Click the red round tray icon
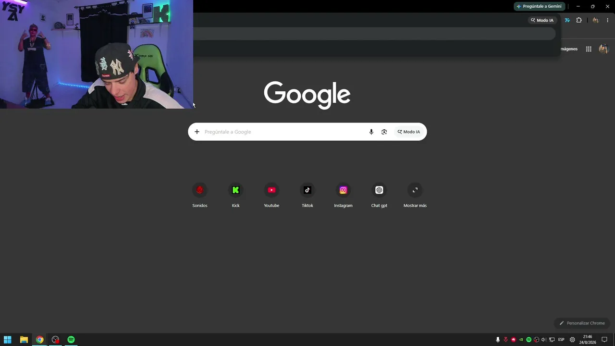The height and width of the screenshot is (346, 615). tap(513, 340)
